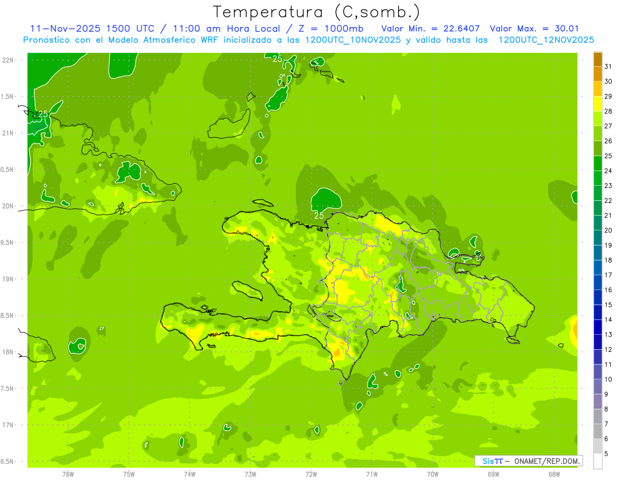Image resolution: width=622 pixels, height=481 pixels.
Task: Click the '68W' longitude axis label
Action: pos(554,474)
